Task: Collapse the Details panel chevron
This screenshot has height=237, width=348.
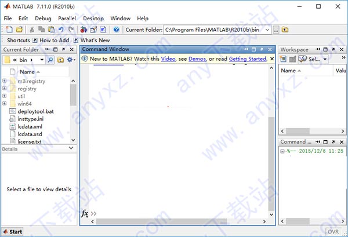Action: coord(71,148)
